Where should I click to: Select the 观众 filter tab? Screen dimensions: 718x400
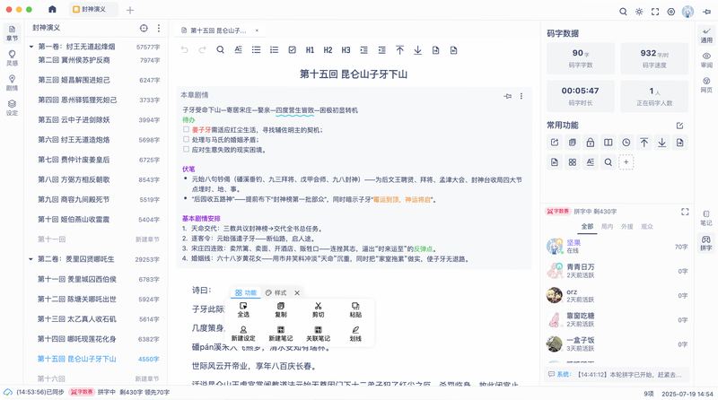click(x=647, y=227)
